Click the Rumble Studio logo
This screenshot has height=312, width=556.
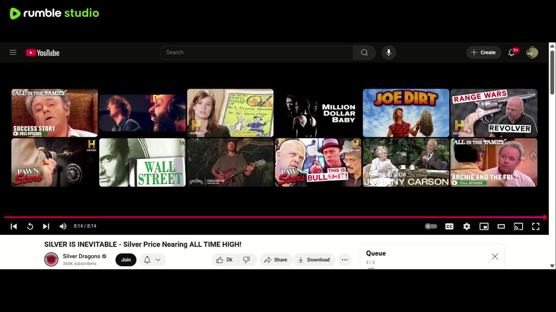click(54, 13)
